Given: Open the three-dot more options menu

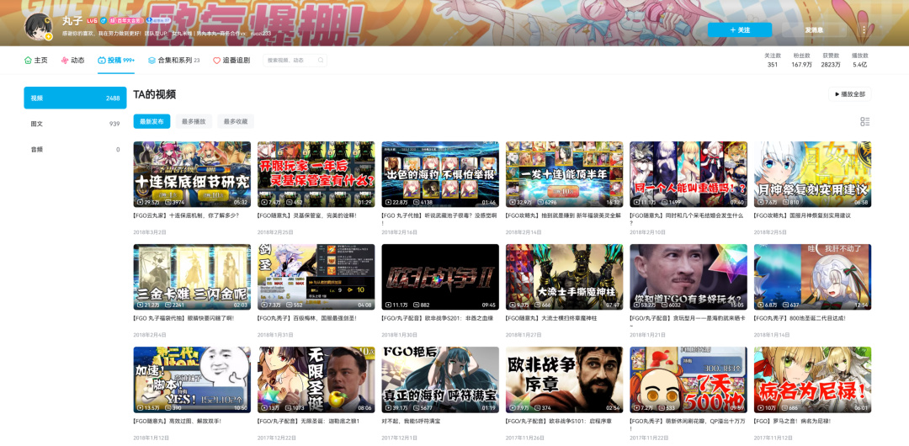Looking at the screenshot, I should pyautogui.click(x=864, y=29).
